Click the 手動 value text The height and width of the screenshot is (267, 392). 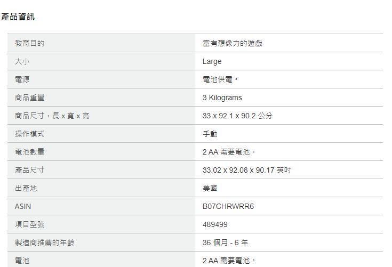click(x=210, y=134)
